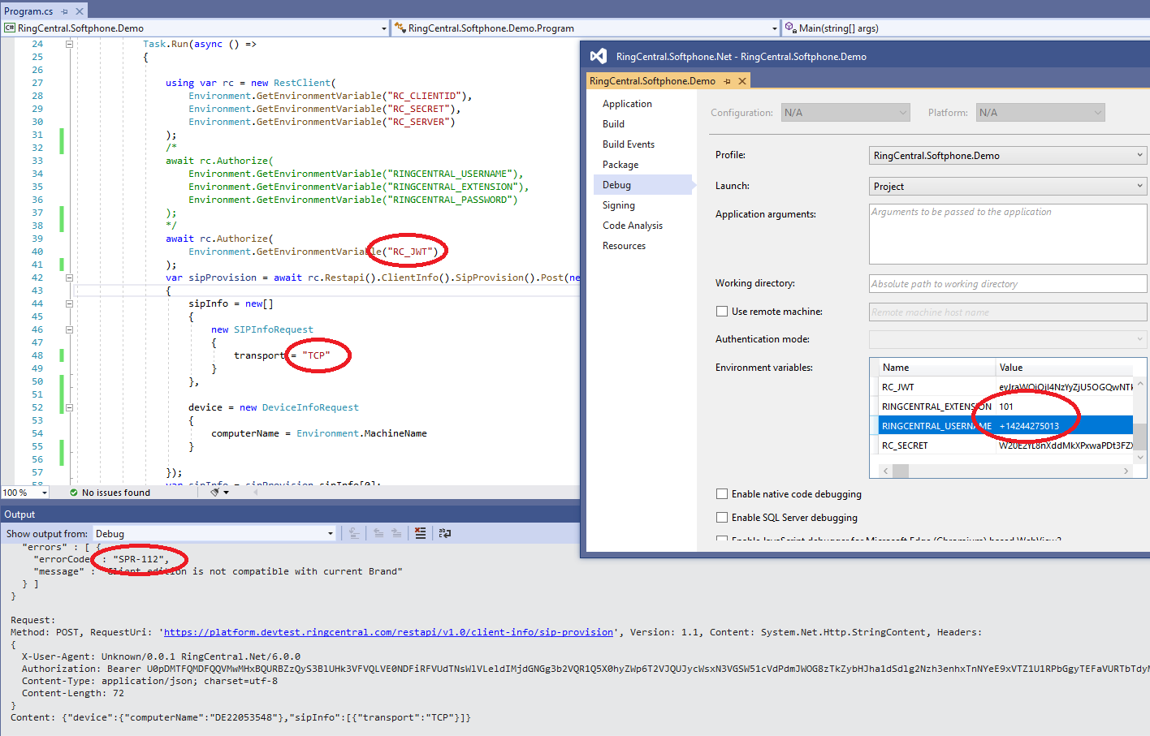Click Go to Next Message output icon
Viewport: 1150px width, 736px height.
396,533
